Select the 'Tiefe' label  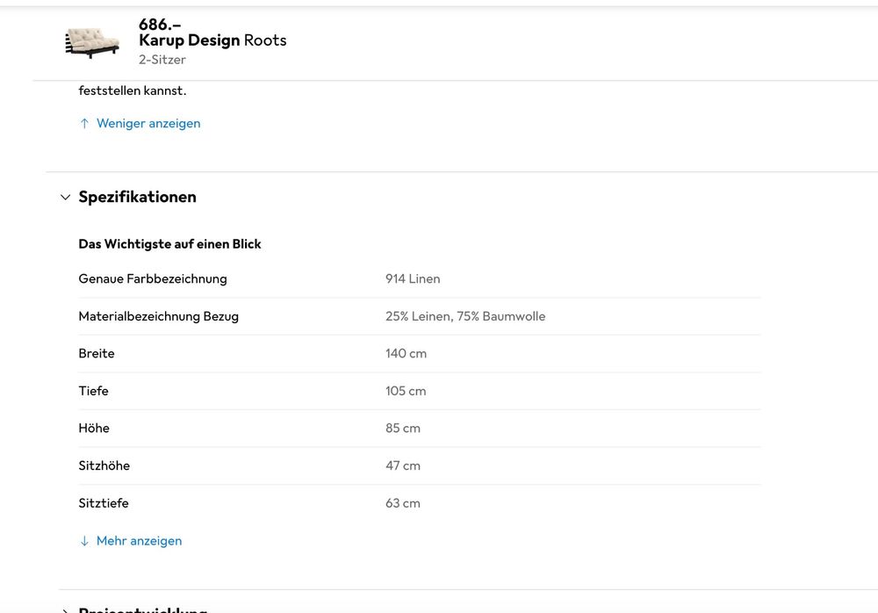point(94,391)
